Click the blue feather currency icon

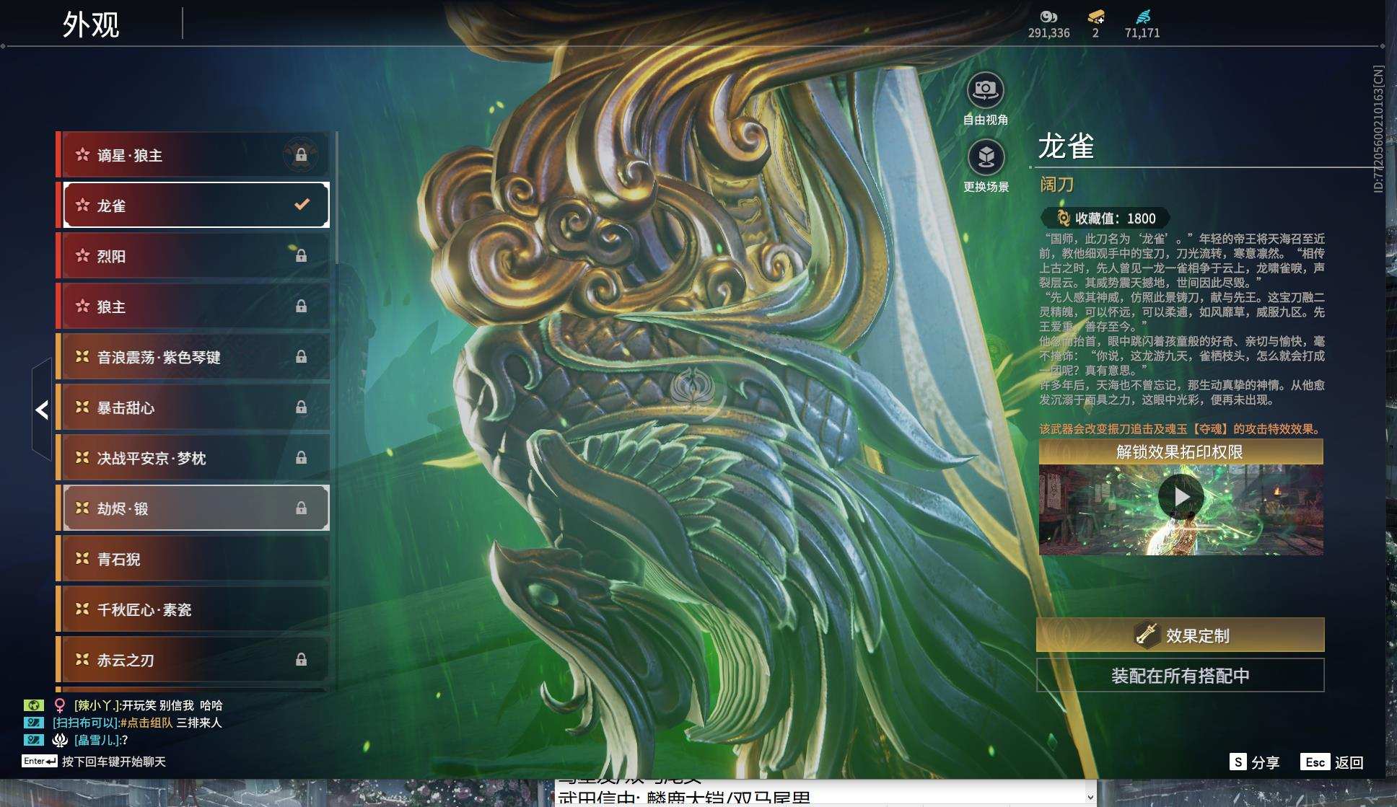pos(1143,17)
